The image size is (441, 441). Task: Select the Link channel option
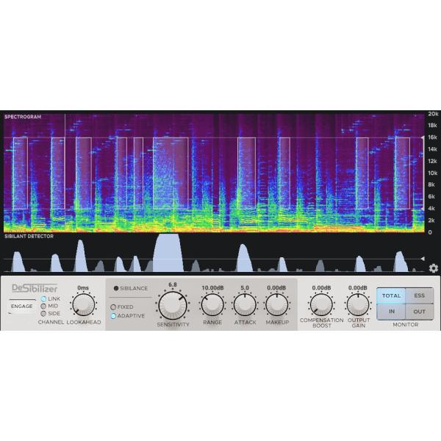click(43, 298)
